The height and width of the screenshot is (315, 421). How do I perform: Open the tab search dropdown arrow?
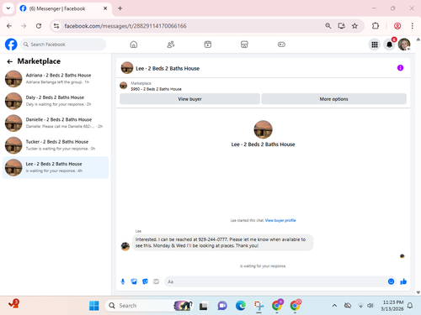8,8
